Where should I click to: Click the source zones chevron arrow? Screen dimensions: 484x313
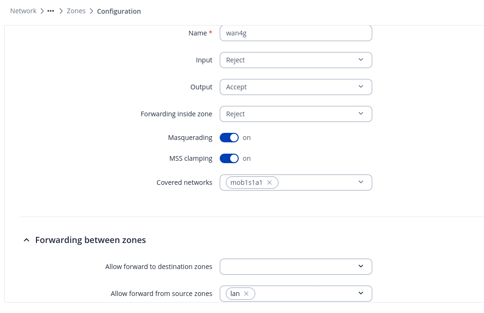click(x=361, y=294)
